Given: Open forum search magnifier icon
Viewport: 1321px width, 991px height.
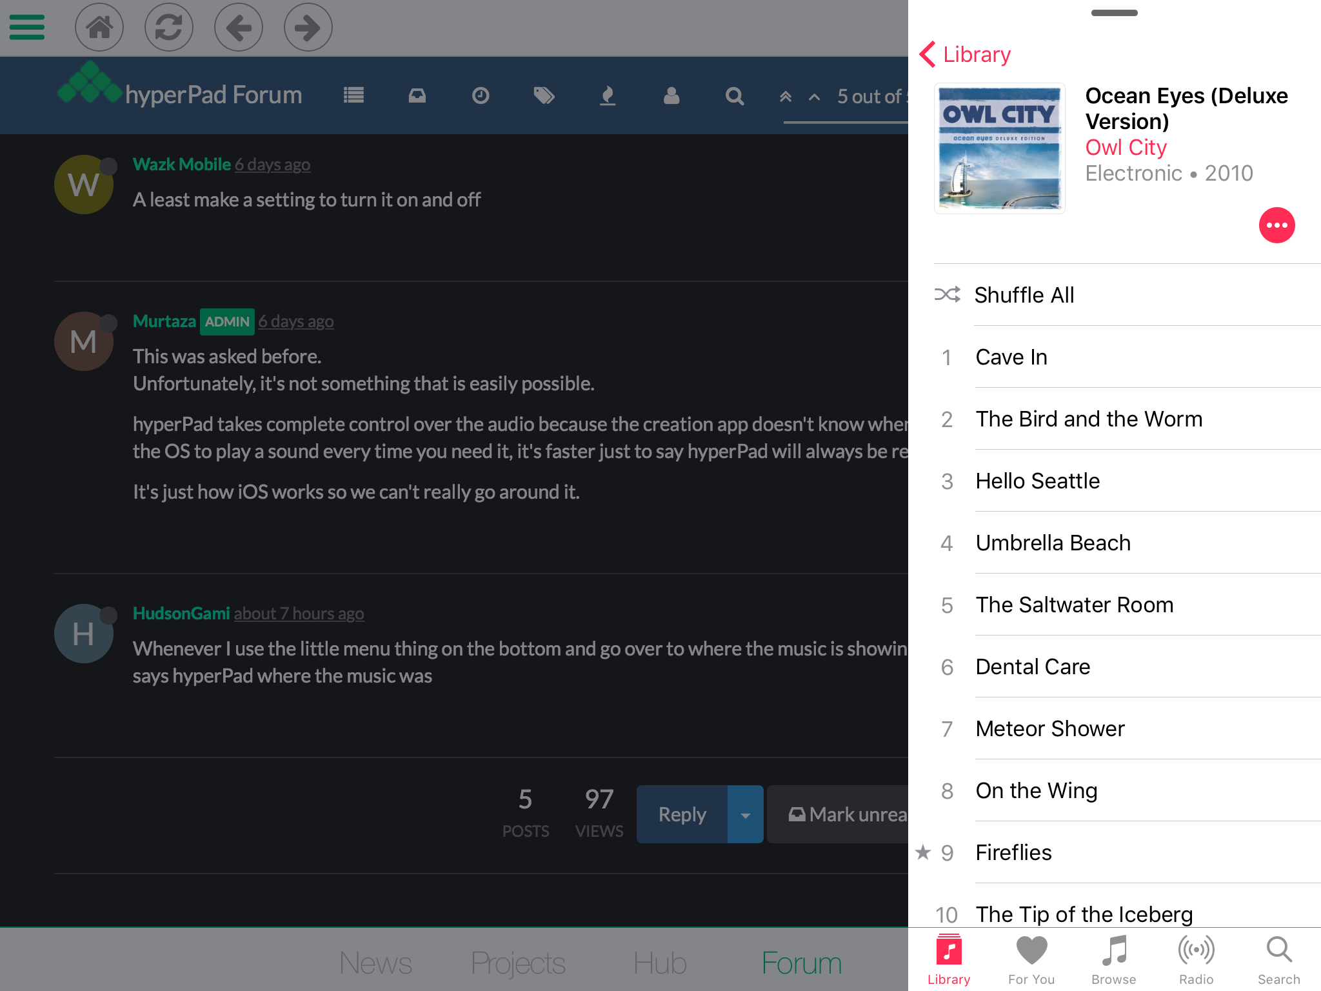Looking at the screenshot, I should coord(735,96).
